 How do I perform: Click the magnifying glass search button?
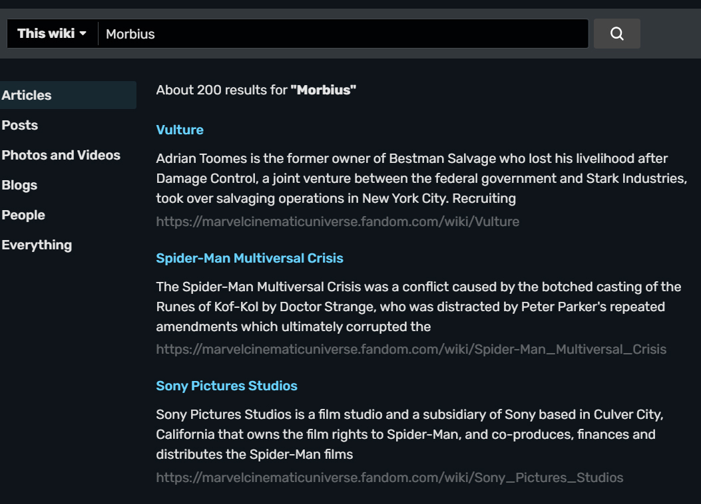point(616,33)
